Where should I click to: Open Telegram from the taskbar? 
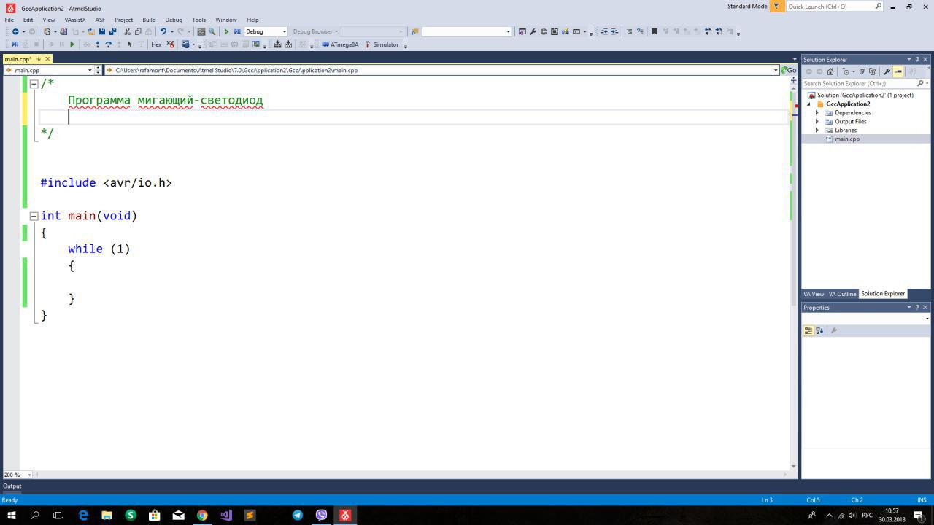pyautogui.click(x=298, y=515)
